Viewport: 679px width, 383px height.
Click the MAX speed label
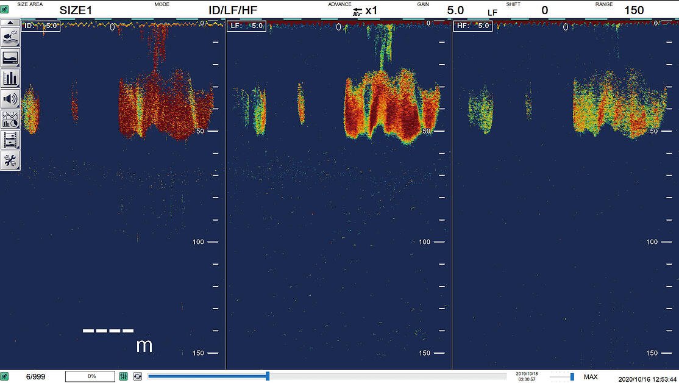point(591,377)
